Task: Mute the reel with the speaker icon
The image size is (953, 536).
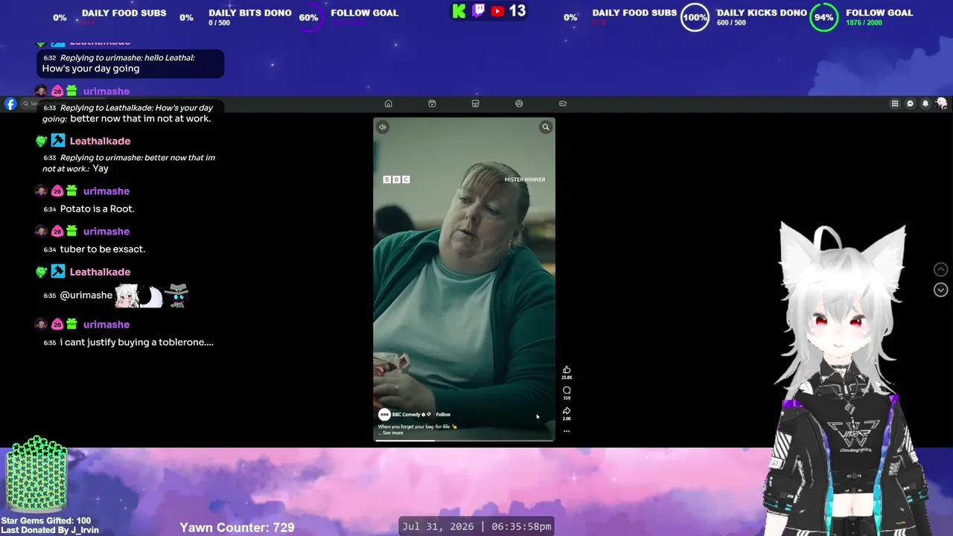Action: 383,127
